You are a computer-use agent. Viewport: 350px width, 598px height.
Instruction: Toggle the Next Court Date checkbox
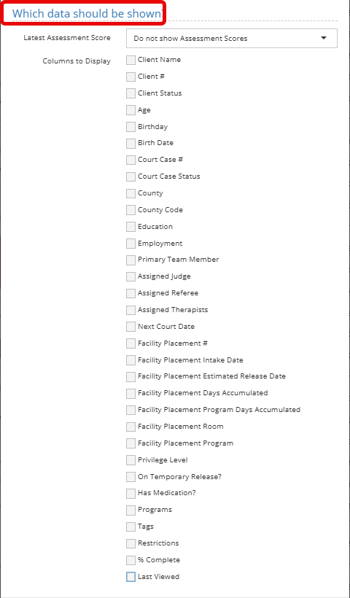pos(131,327)
